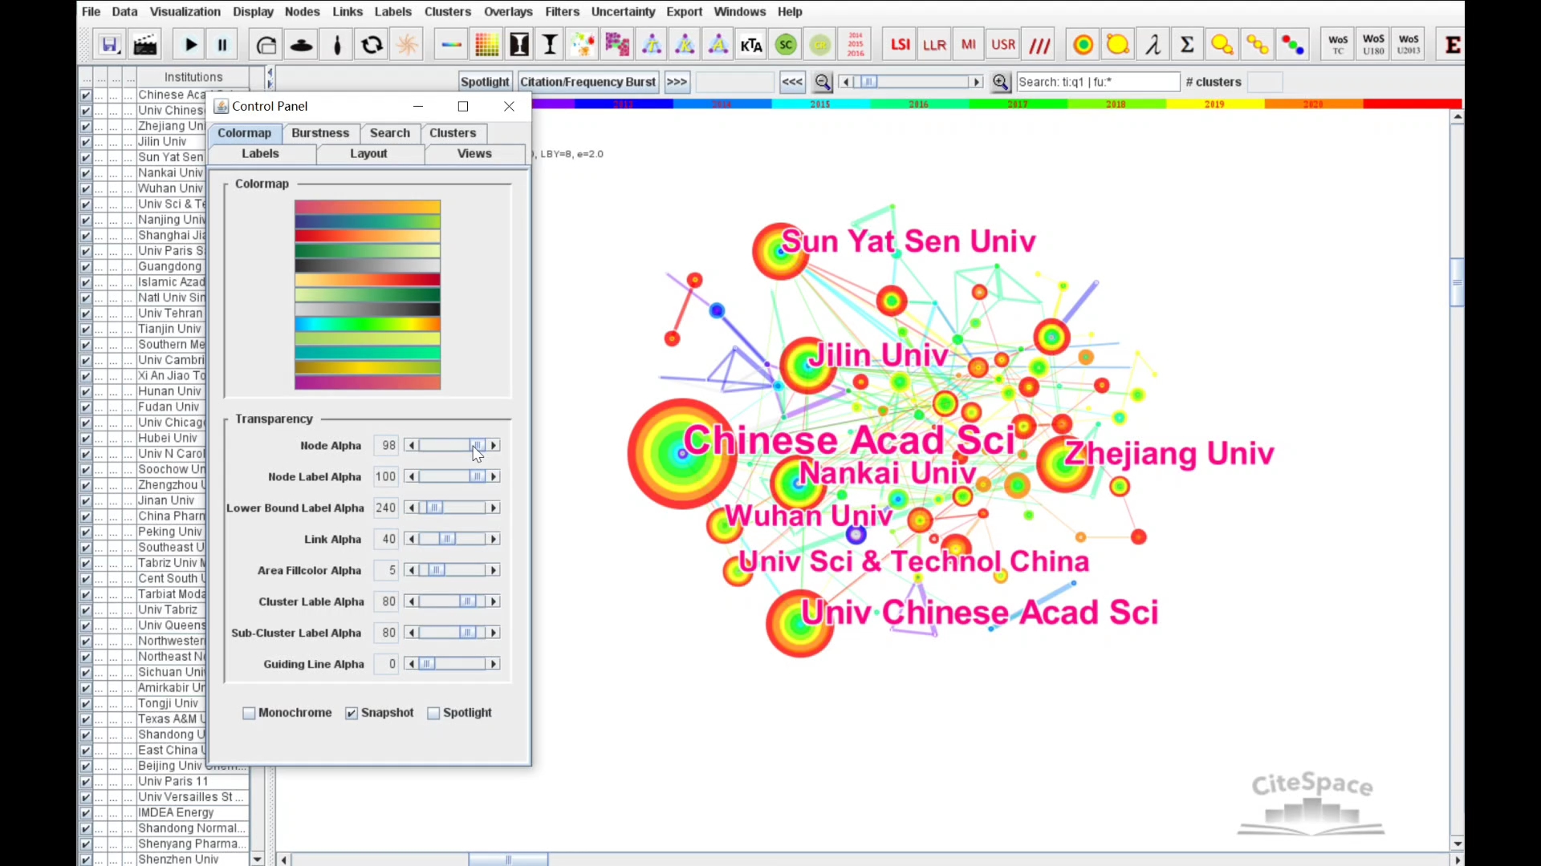
Task: Toggle the Monochrome checkbox
Action: click(249, 713)
